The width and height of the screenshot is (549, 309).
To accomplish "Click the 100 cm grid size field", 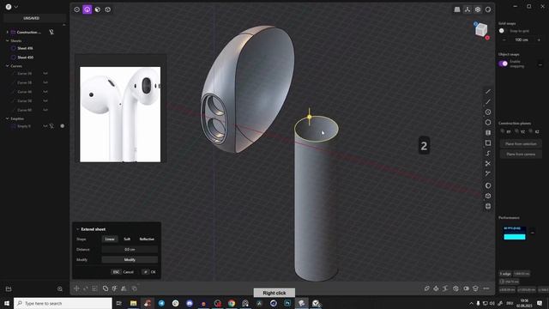I will tap(522, 40).
